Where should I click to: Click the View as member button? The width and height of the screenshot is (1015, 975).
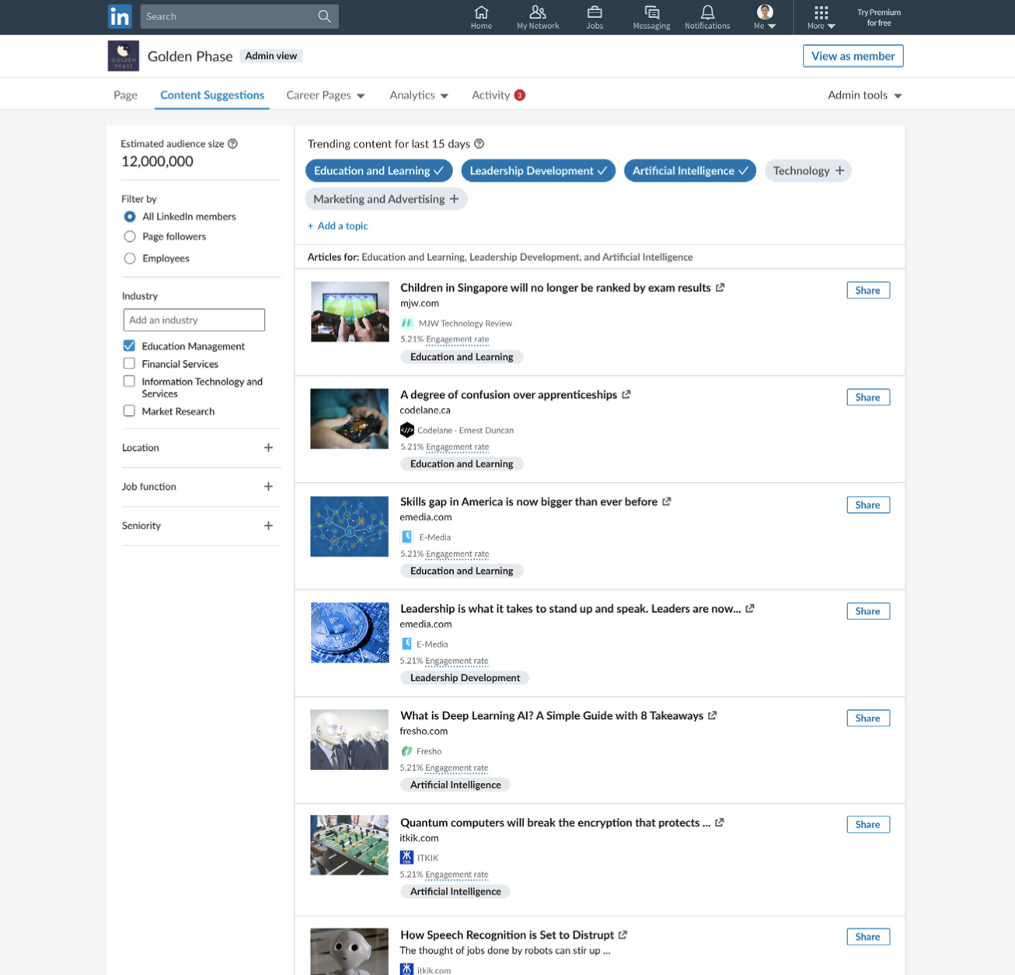coord(853,56)
